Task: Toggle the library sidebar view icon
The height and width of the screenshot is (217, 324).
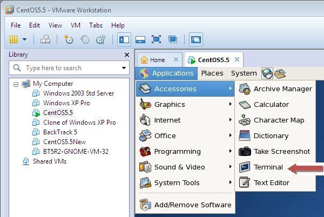Action: point(124,39)
